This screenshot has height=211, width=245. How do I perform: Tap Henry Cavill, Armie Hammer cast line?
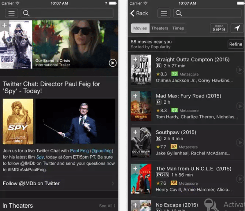[x=194, y=190]
